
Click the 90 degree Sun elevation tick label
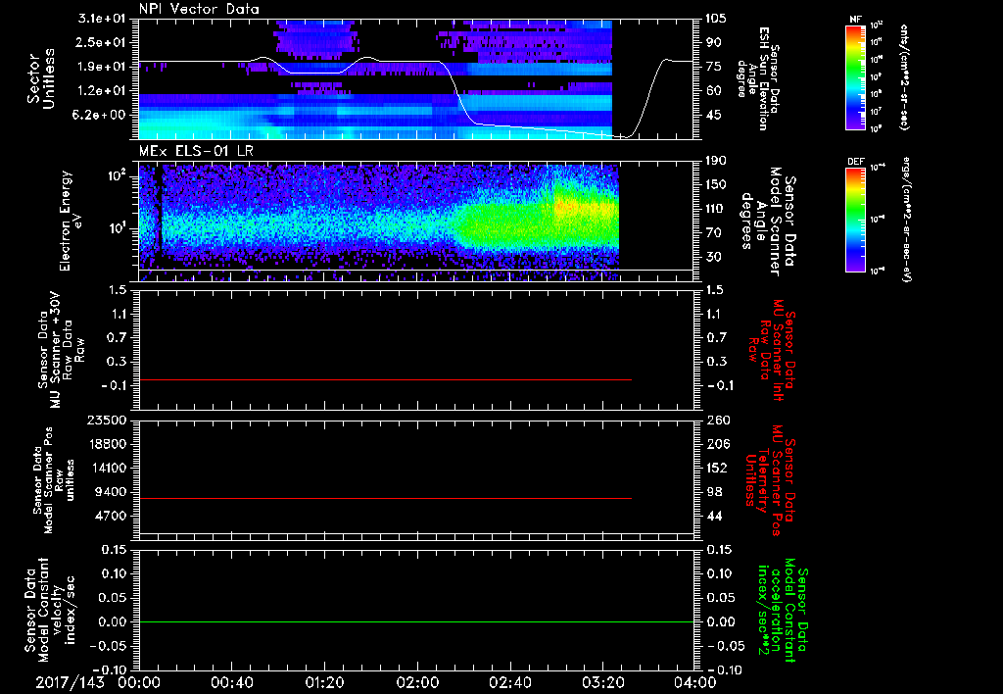click(714, 42)
